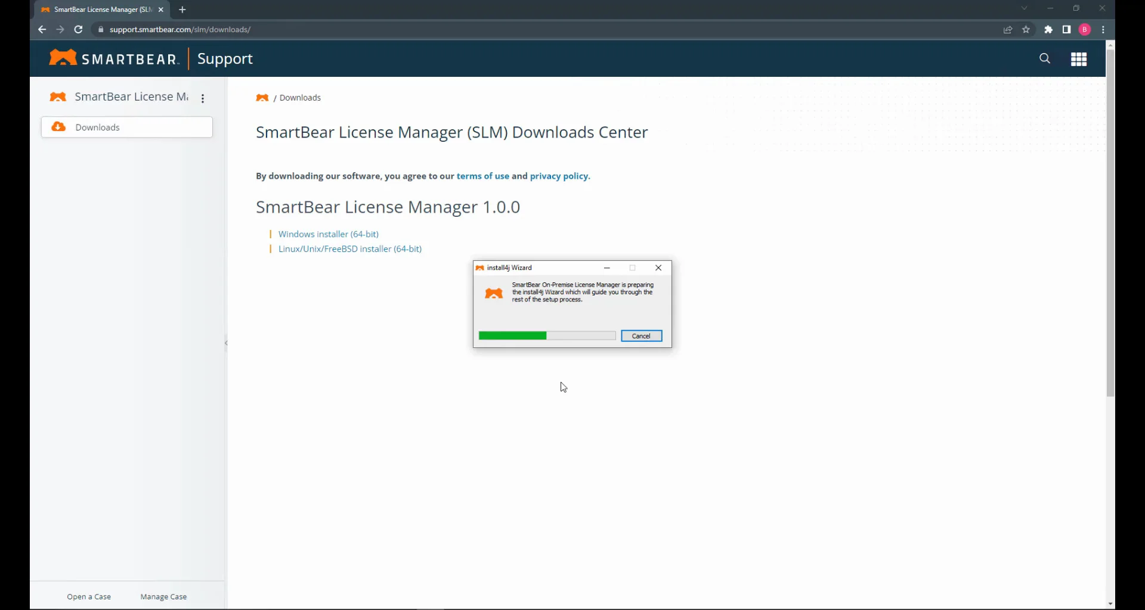Collapse the sidebar with the chevron handle
The image size is (1145, 610).
226,343
